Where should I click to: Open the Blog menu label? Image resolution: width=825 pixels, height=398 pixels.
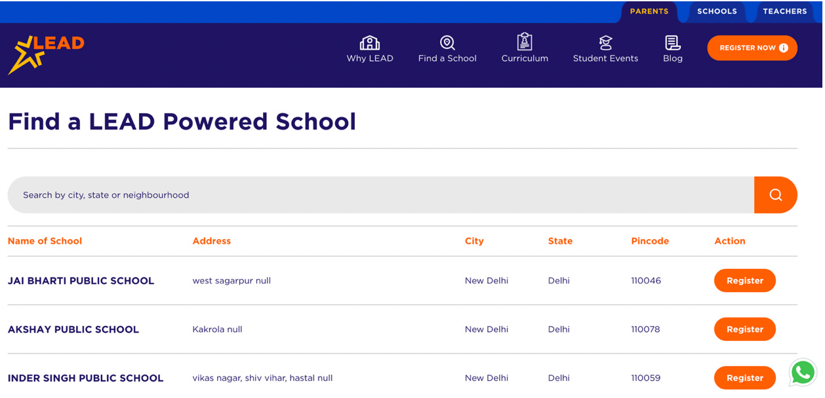click(673, 58)
